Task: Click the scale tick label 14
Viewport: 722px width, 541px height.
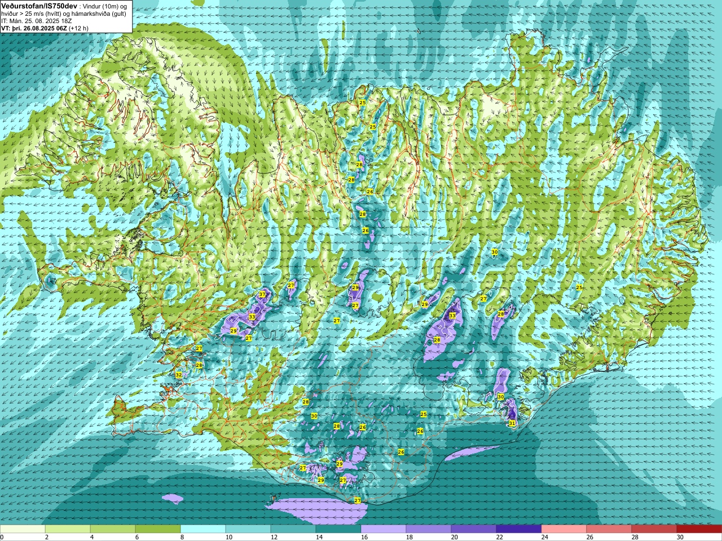Action: (319, 537)
